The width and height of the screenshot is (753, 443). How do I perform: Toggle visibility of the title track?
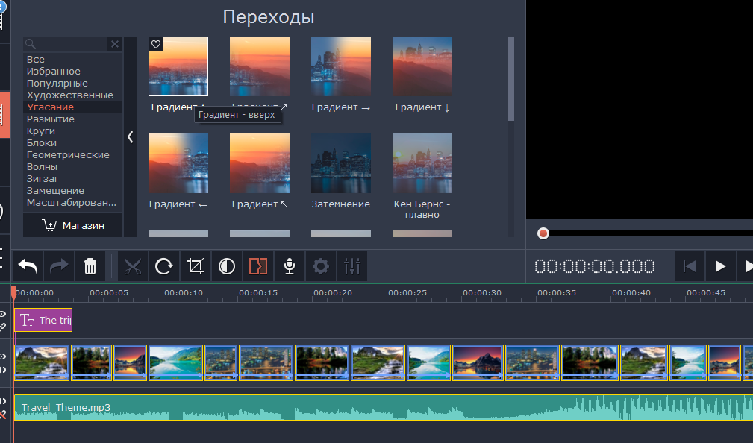tap(3, 315)
